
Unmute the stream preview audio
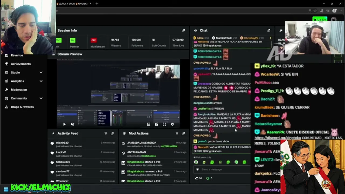pyautogui.click(x=72, y=124)
